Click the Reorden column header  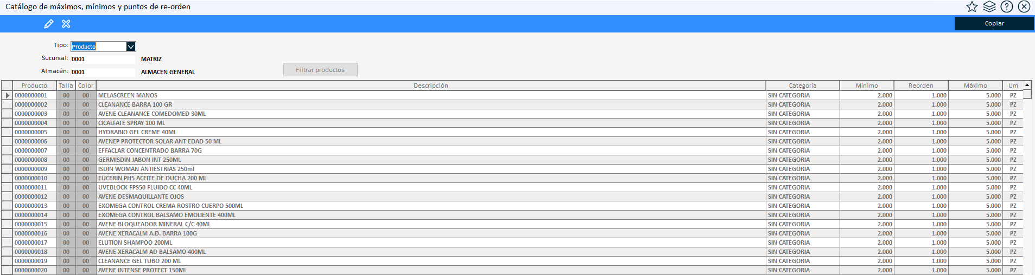pyautogui.click(x=921, y=86)
